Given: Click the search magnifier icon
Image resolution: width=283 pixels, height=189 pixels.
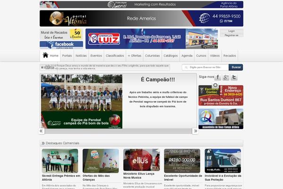Looking at the screenshot, I should tap(186, 67).
